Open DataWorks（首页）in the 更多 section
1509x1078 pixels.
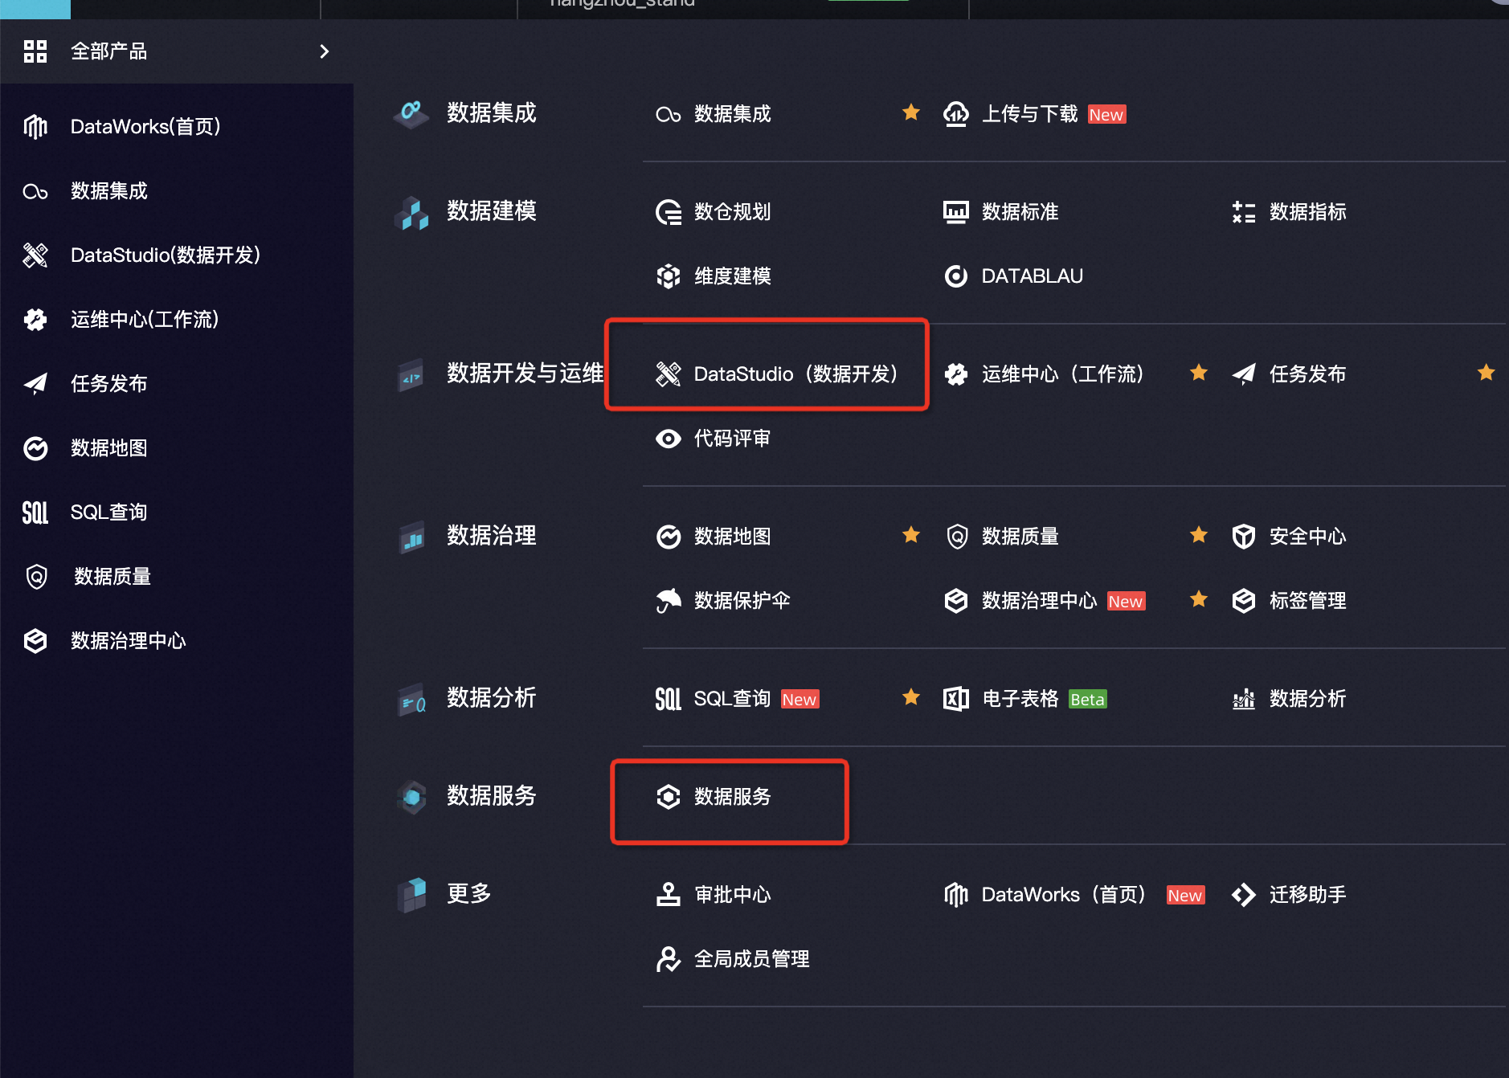[x=1064, y=895]
